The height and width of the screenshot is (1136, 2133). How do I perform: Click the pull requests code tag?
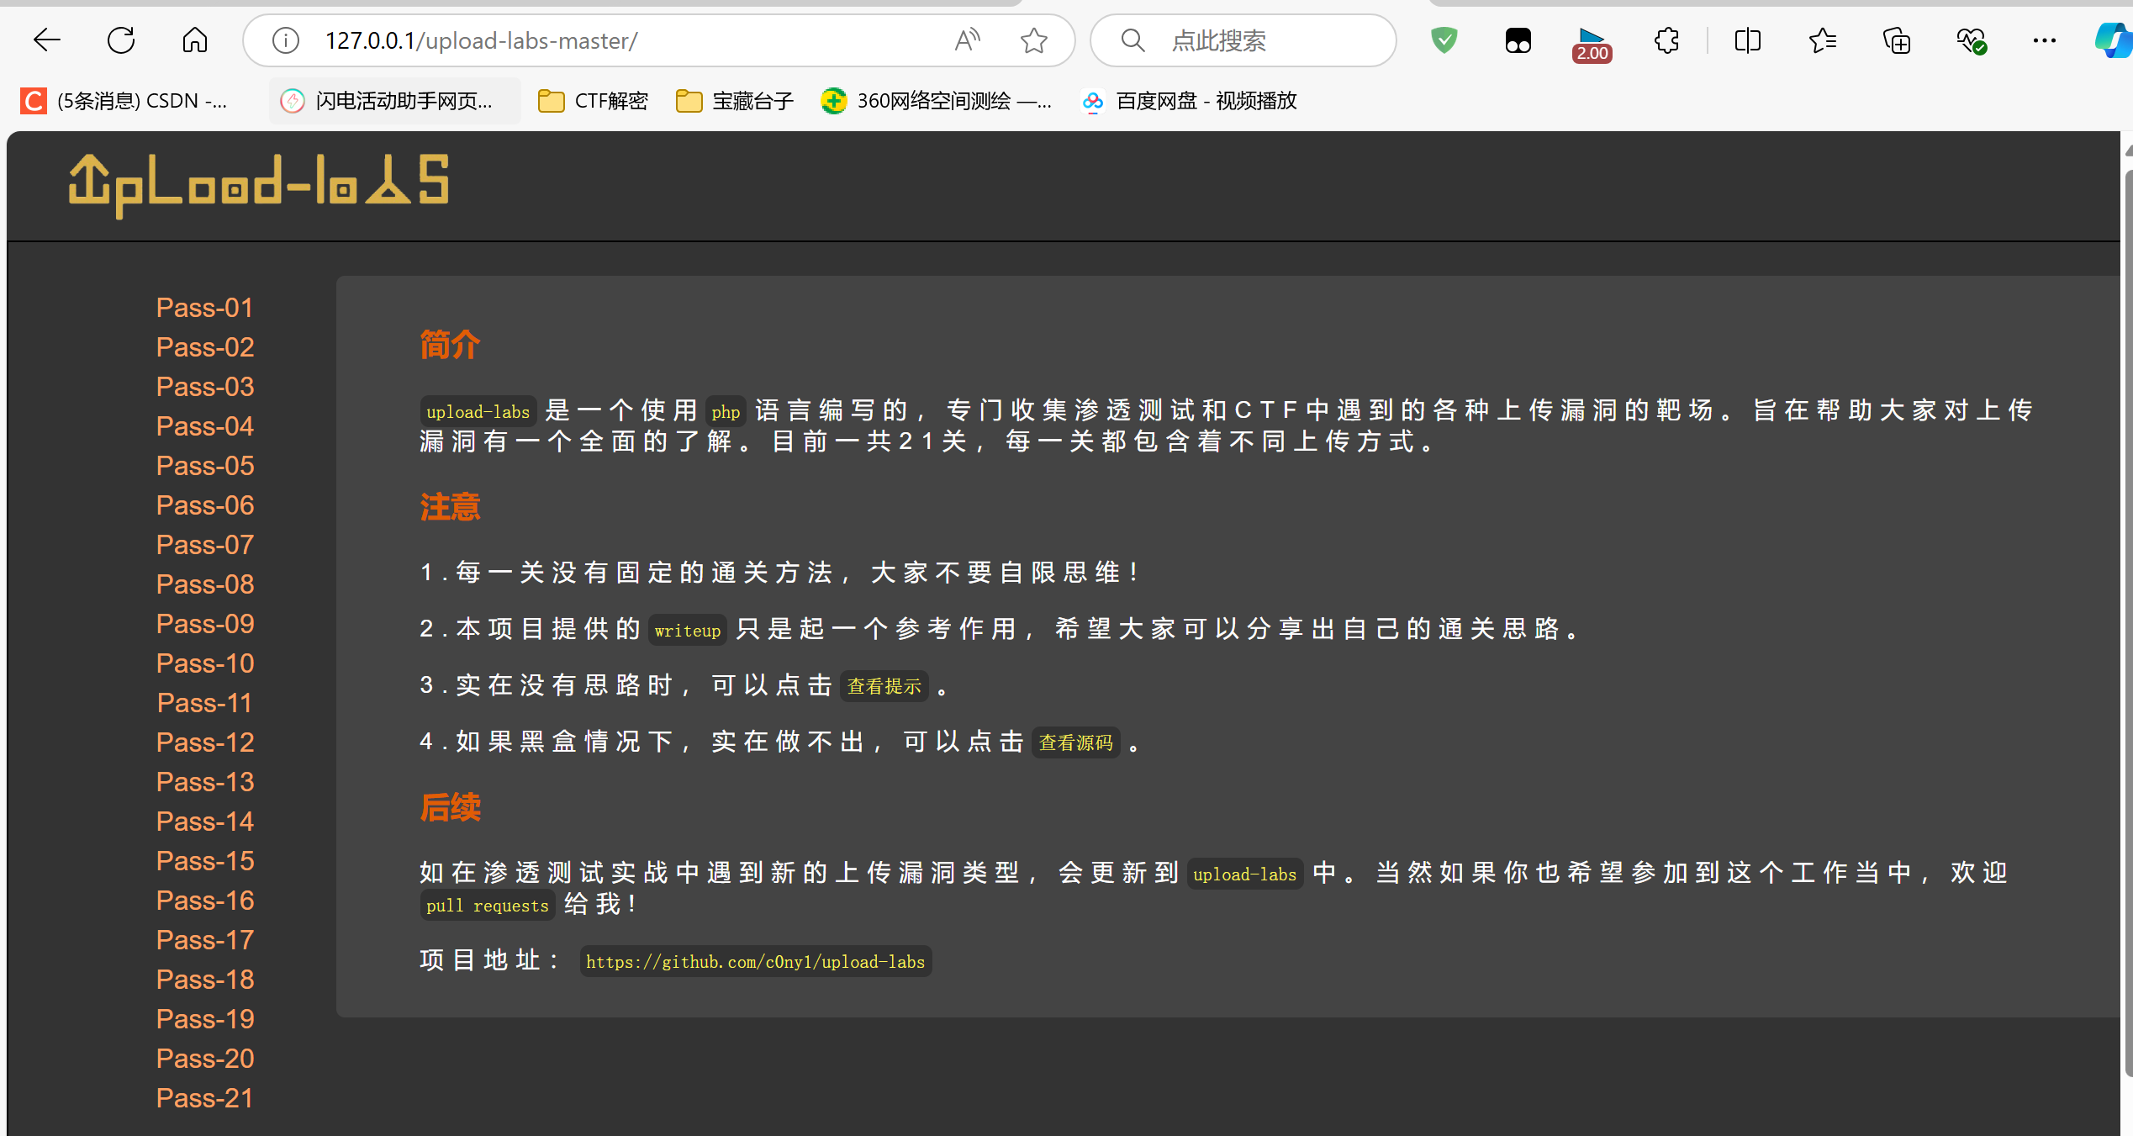coord(487,905)
